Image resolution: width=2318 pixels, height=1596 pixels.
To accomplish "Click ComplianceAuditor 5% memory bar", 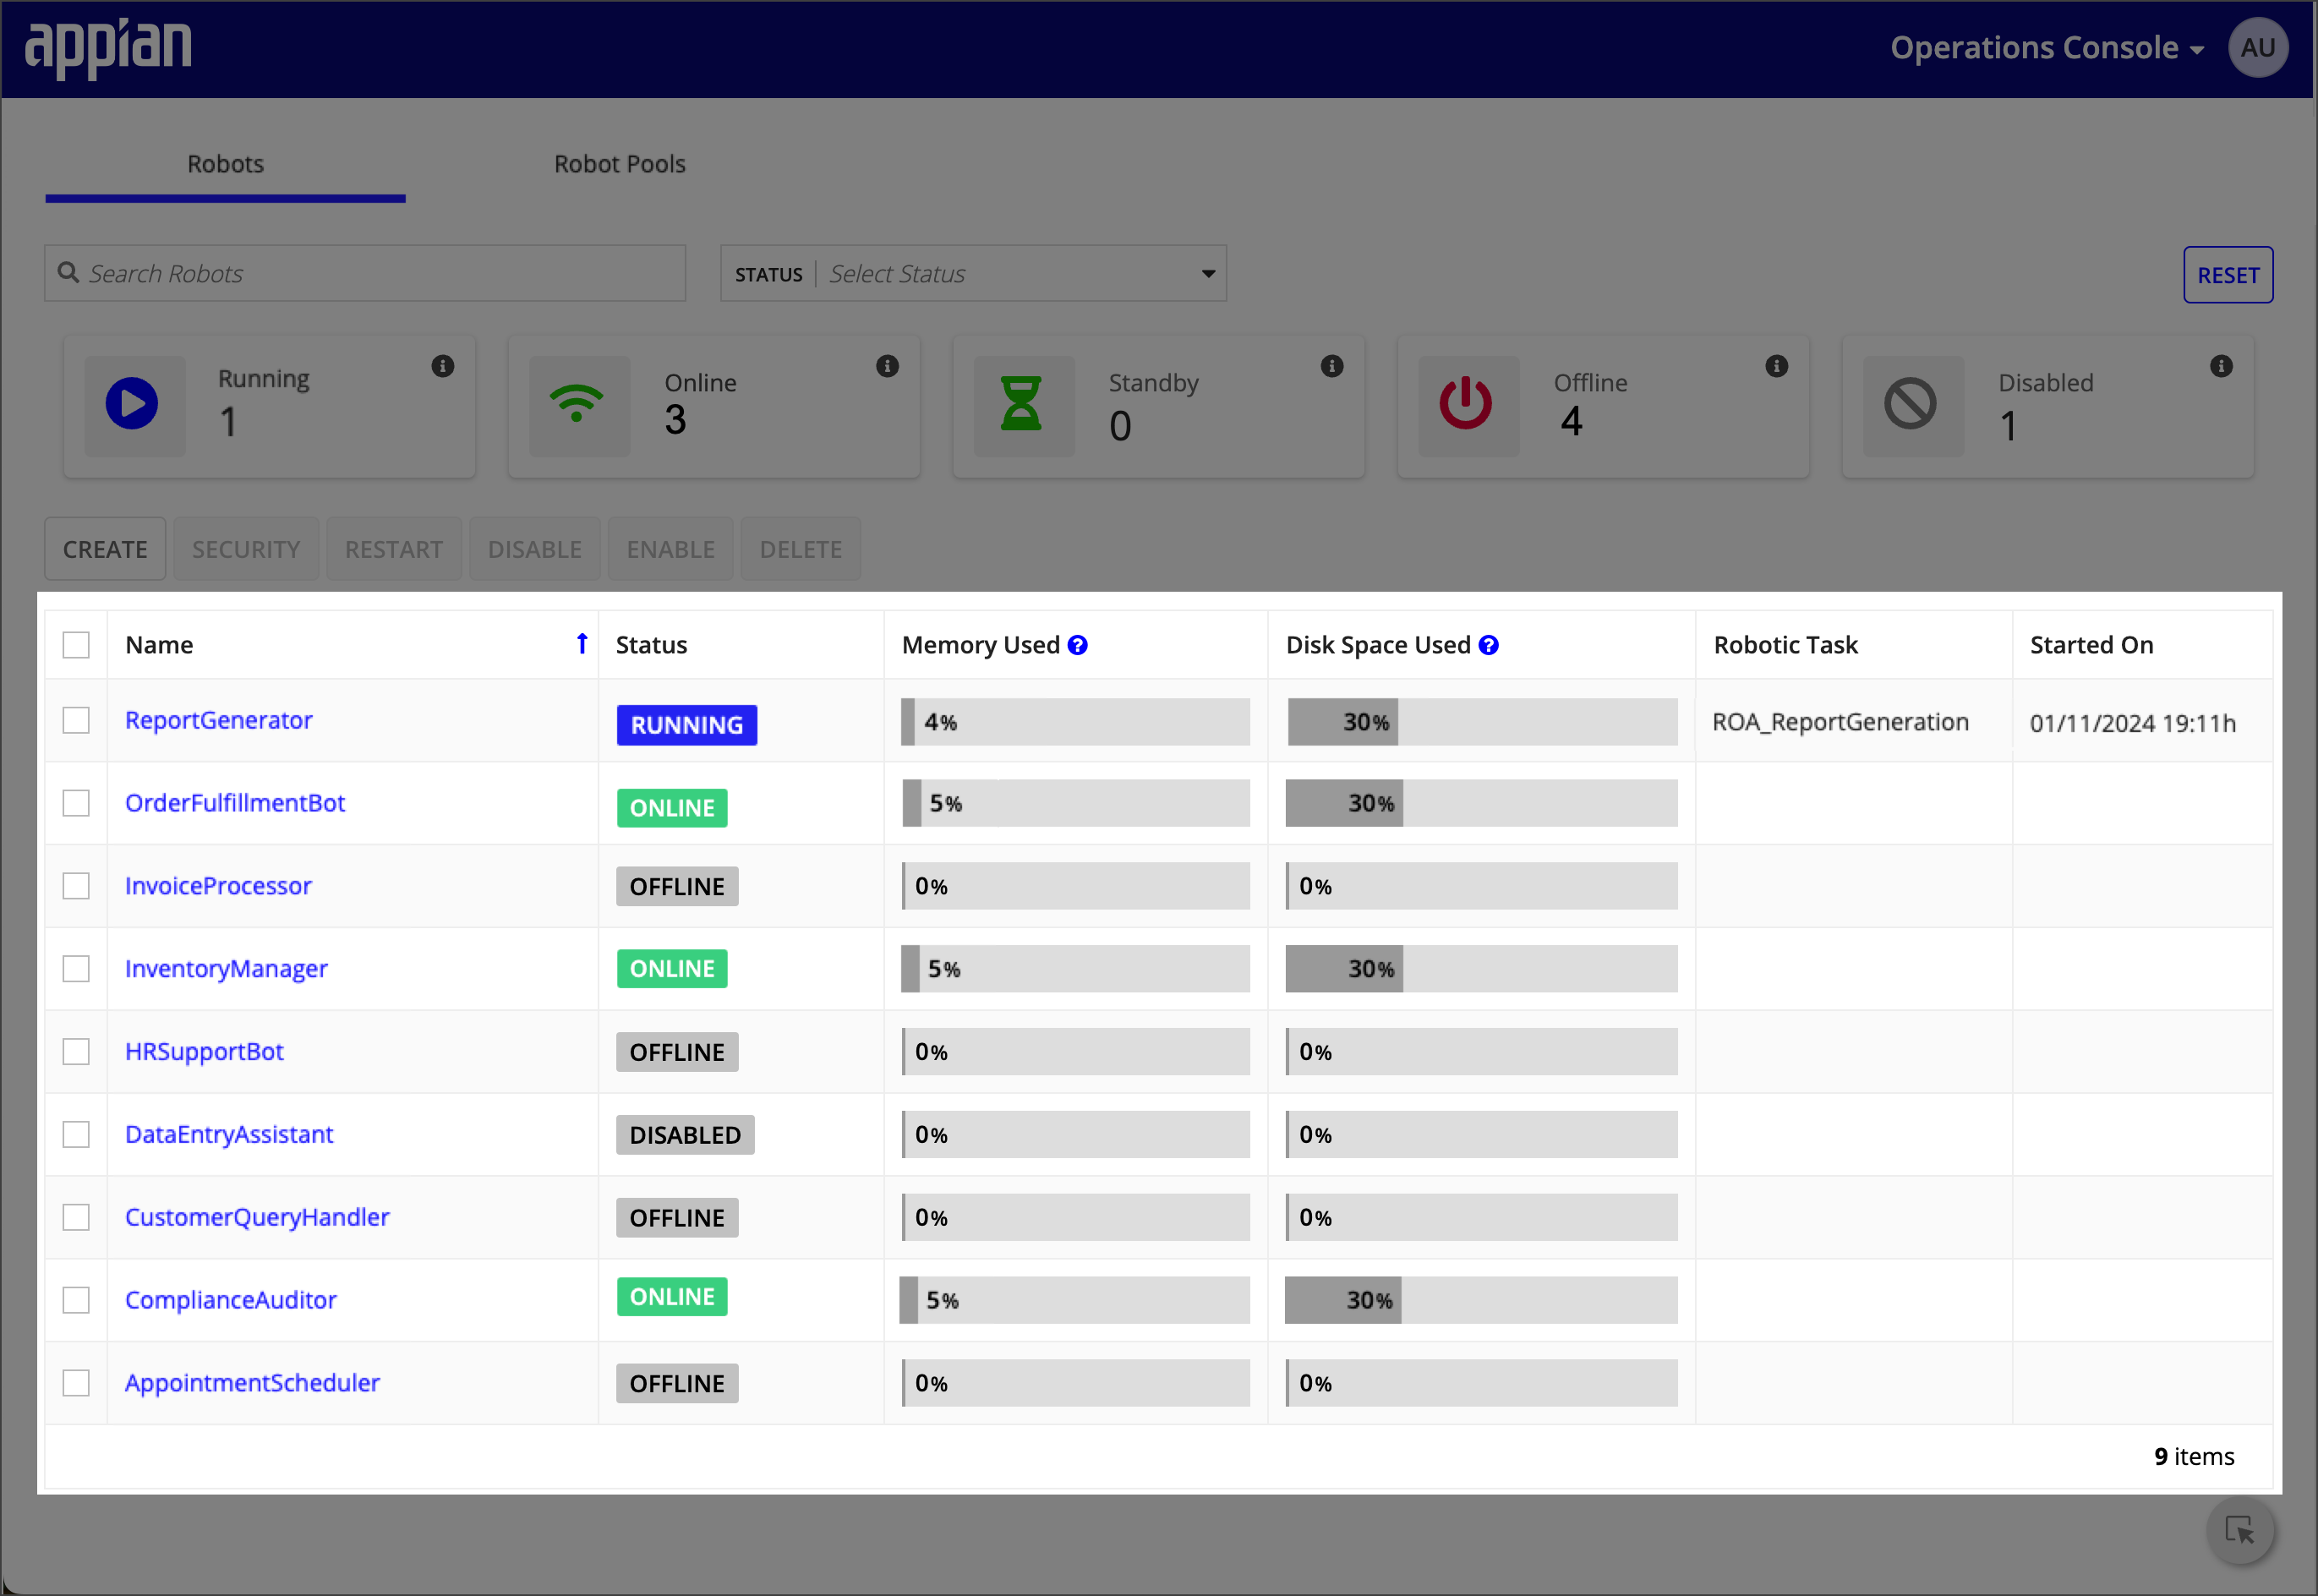I will 1075,1300.
